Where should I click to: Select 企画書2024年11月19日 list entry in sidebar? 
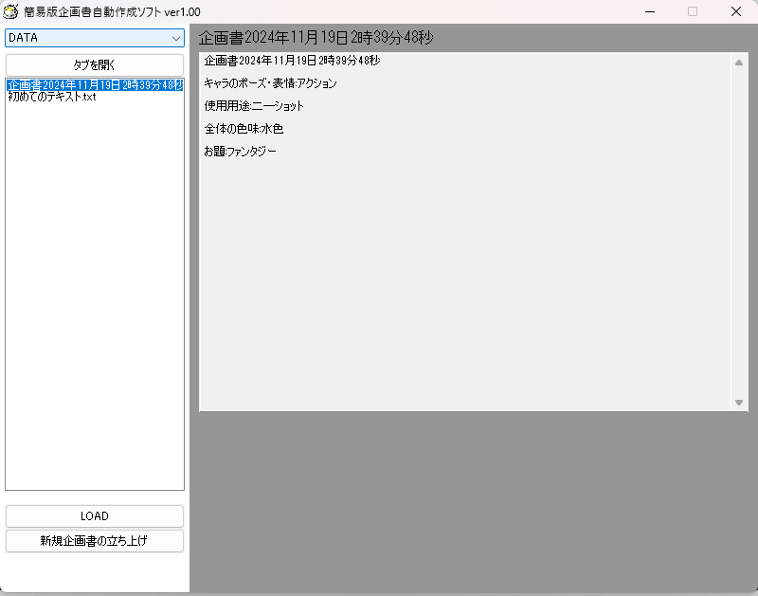click(96, 85)
